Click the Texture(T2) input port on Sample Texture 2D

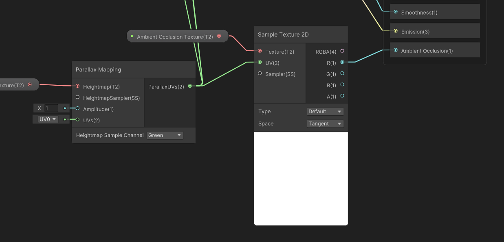(260, 52)
